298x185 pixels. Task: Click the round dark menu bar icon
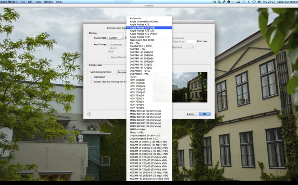coord(229,2)
